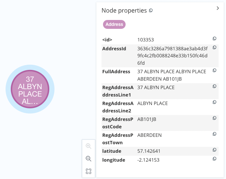
Task: Select the 37 ALBYN PLACE graph node
Action: click(30, 89)
